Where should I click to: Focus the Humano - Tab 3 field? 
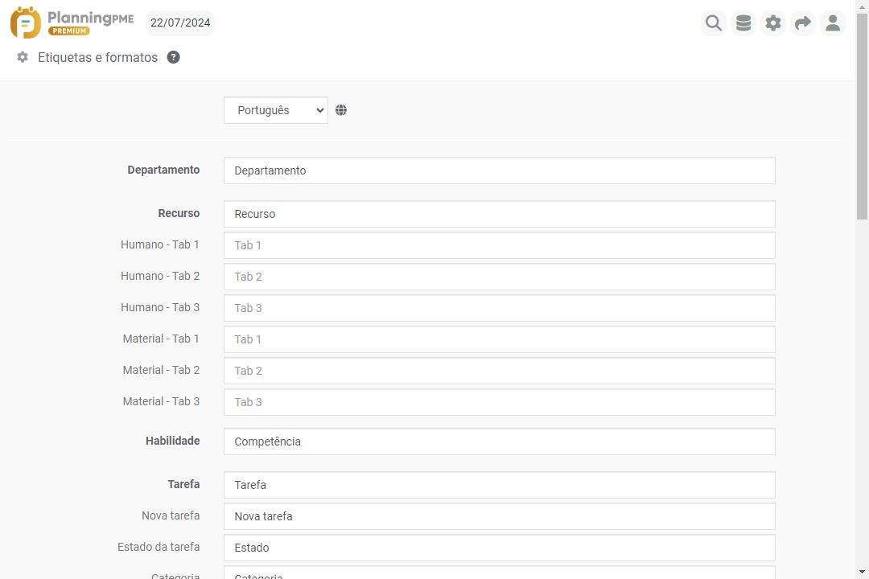point(500,308)
